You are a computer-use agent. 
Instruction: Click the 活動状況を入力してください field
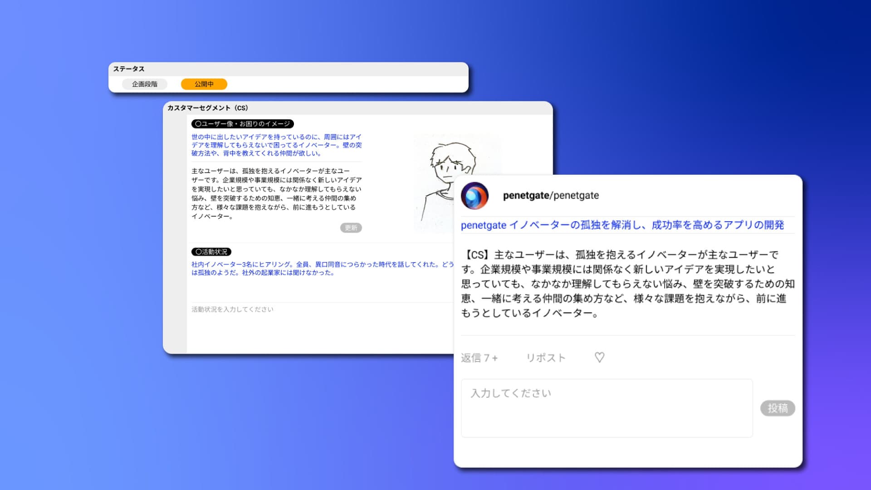(x=232, y=309)
